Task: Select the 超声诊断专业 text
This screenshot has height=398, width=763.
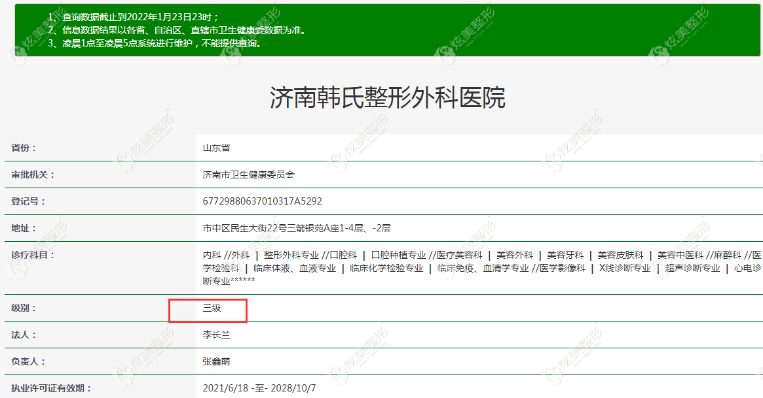Action: pos(692,268)
